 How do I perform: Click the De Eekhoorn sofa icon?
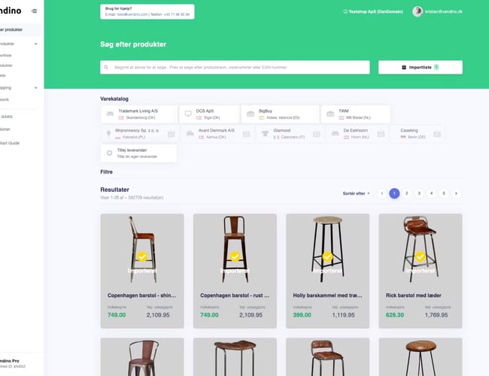[336, 133]
